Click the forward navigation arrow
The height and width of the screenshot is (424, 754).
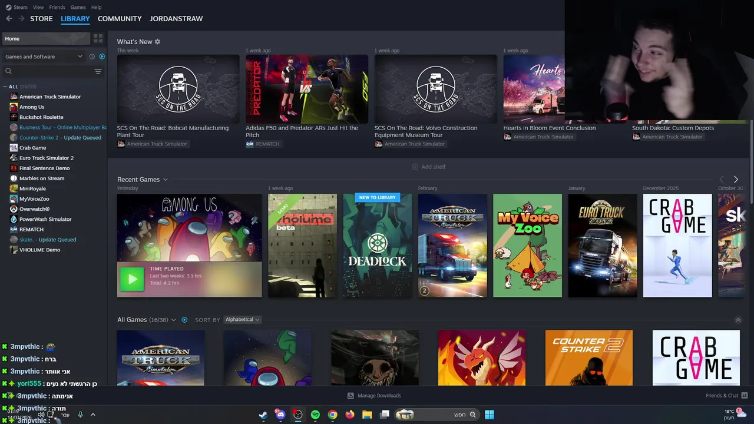[x=21, y=19]
